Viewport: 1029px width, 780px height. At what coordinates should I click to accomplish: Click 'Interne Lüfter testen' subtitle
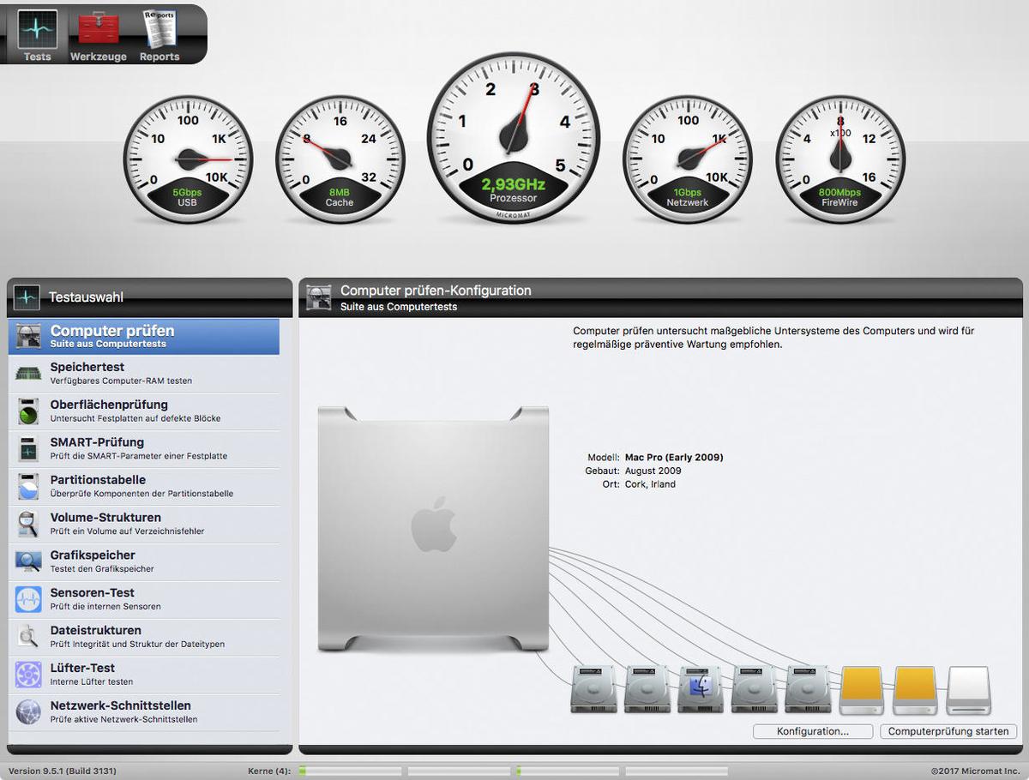tap(92, 681)
